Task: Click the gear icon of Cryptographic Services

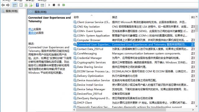Action: pos(75,62)
